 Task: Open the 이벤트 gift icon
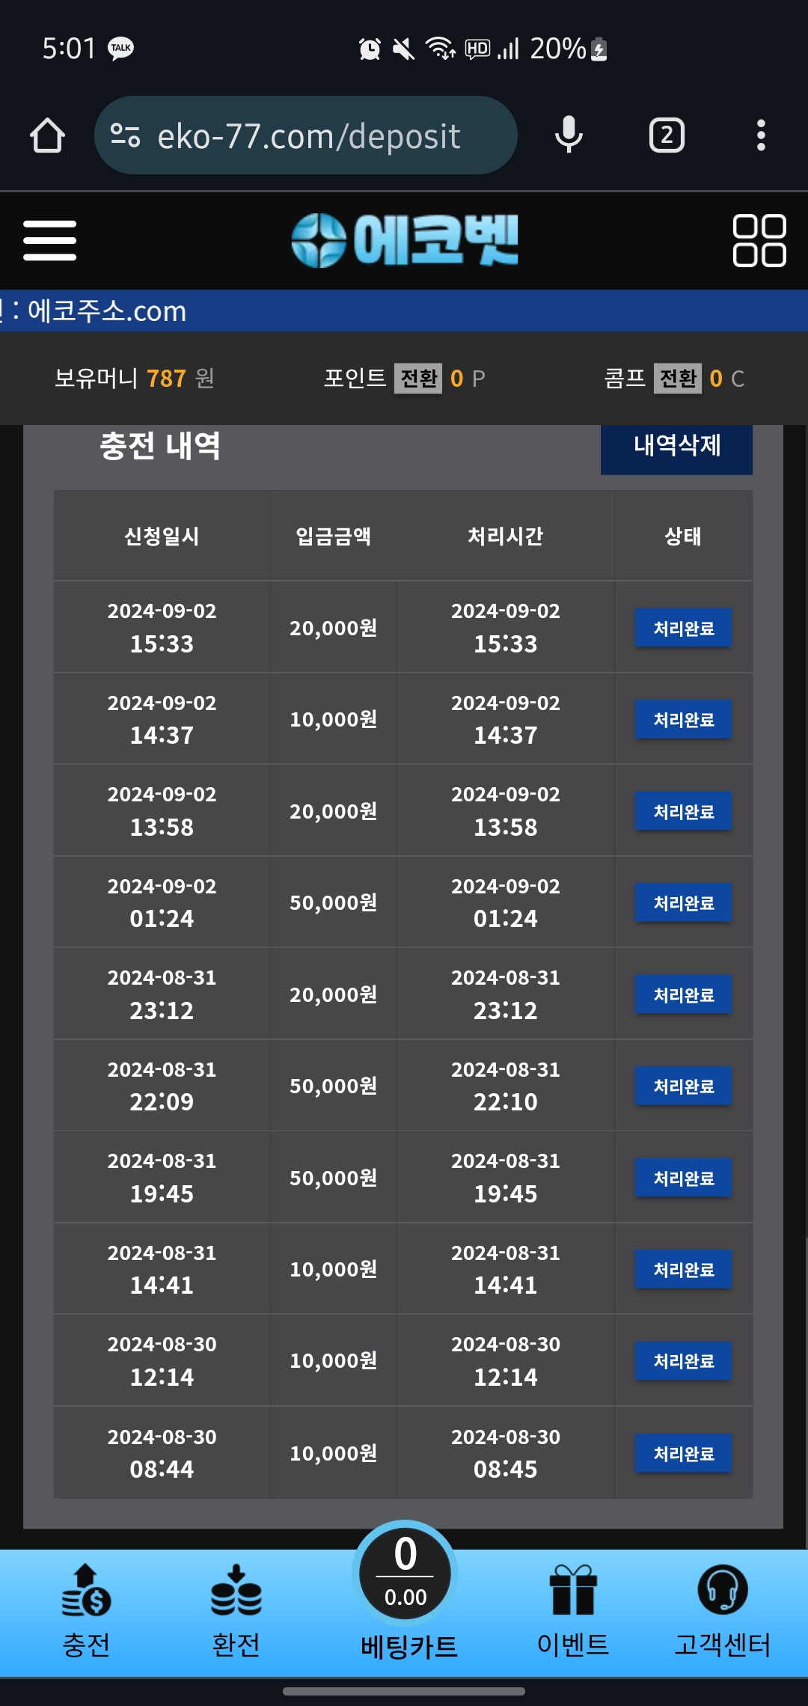click(573, 1611)
